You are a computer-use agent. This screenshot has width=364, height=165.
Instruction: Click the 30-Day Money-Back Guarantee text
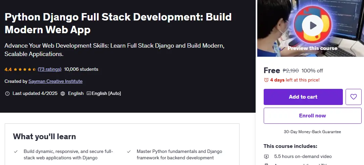312,132
